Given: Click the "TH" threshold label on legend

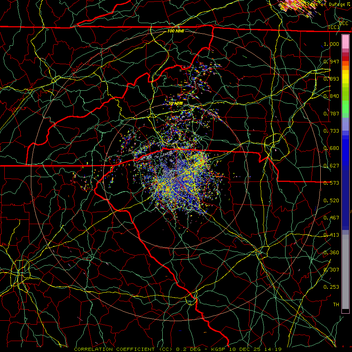Looking at the screenshot, I should coord(336,304).
